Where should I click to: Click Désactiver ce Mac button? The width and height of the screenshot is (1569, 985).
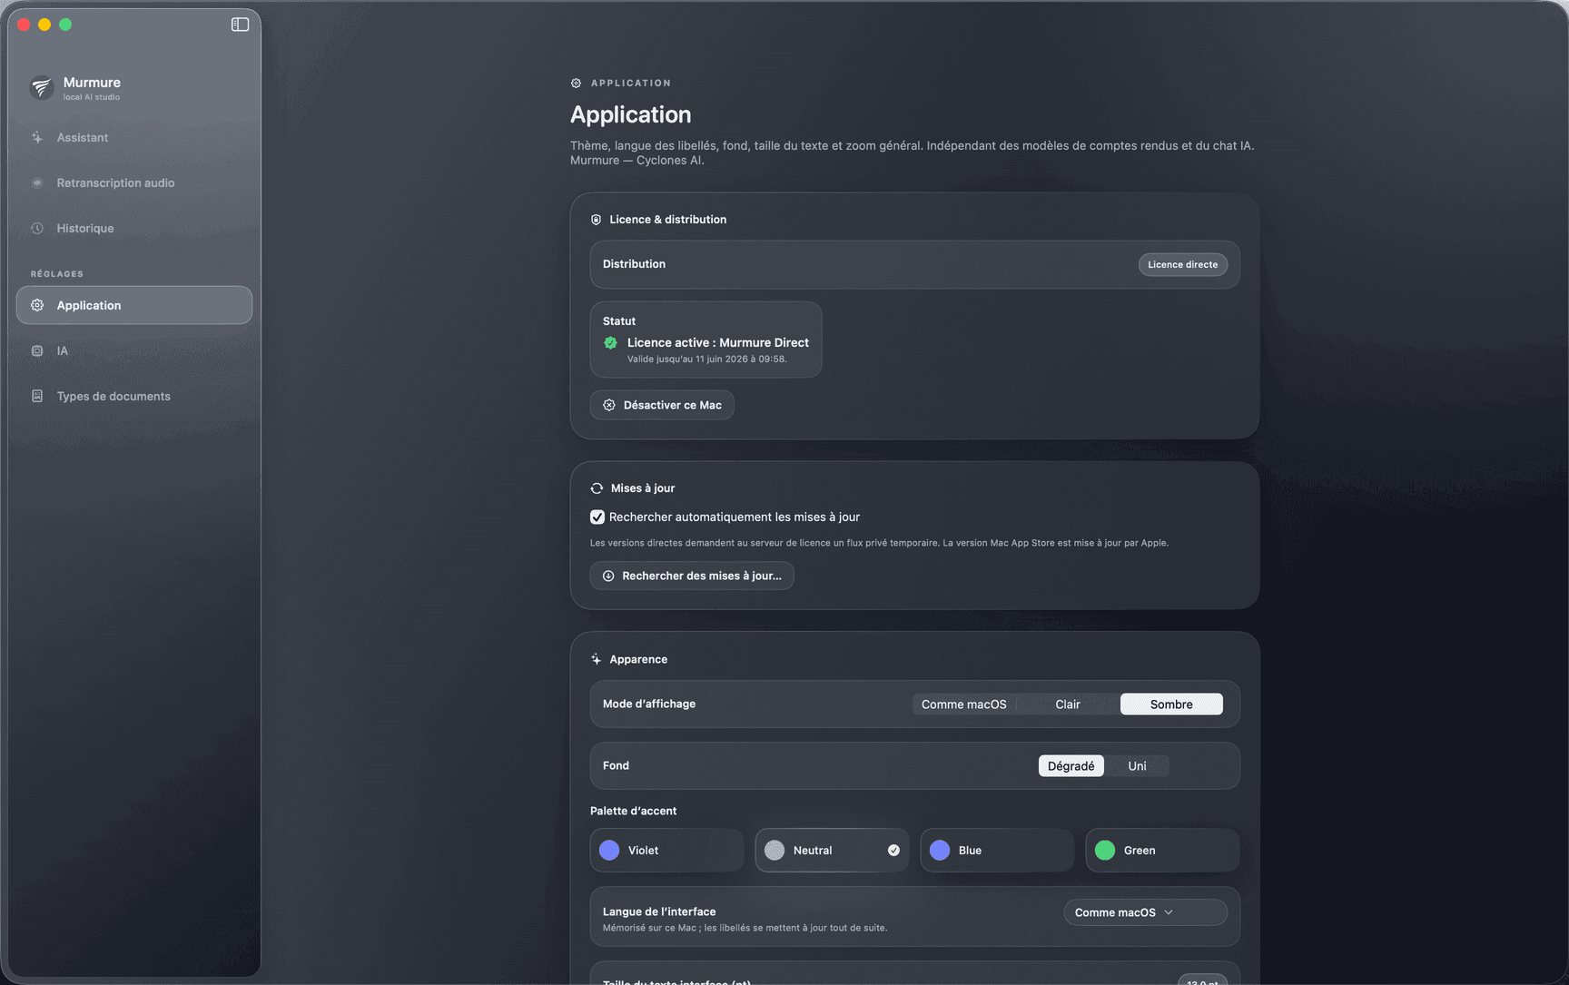662,406
